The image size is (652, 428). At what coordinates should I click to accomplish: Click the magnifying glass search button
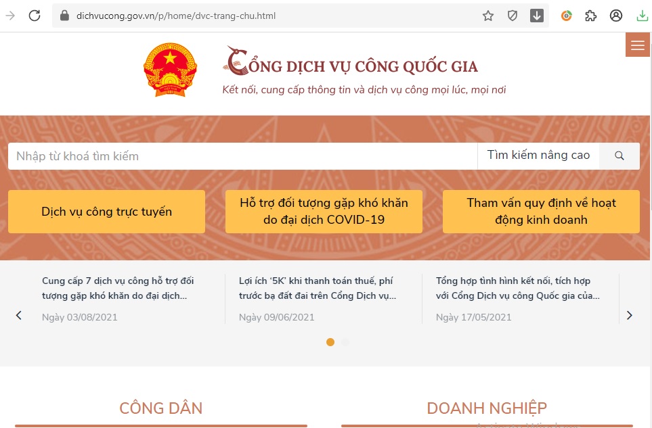point(619,156)
